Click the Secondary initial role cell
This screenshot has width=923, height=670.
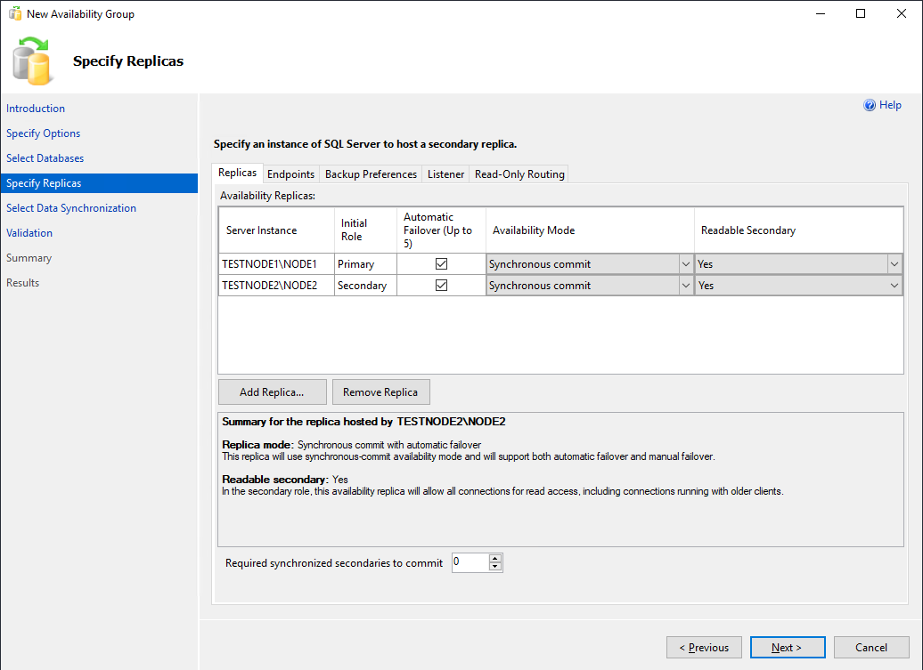(365, 285)
